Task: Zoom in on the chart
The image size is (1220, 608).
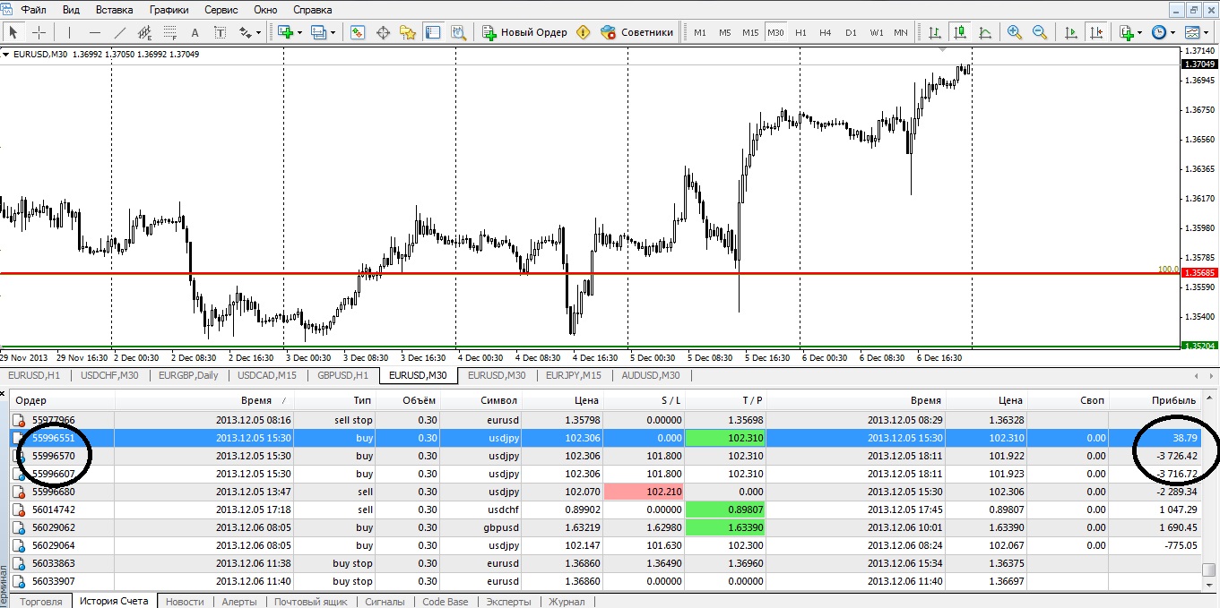Action: [1015, 32]
